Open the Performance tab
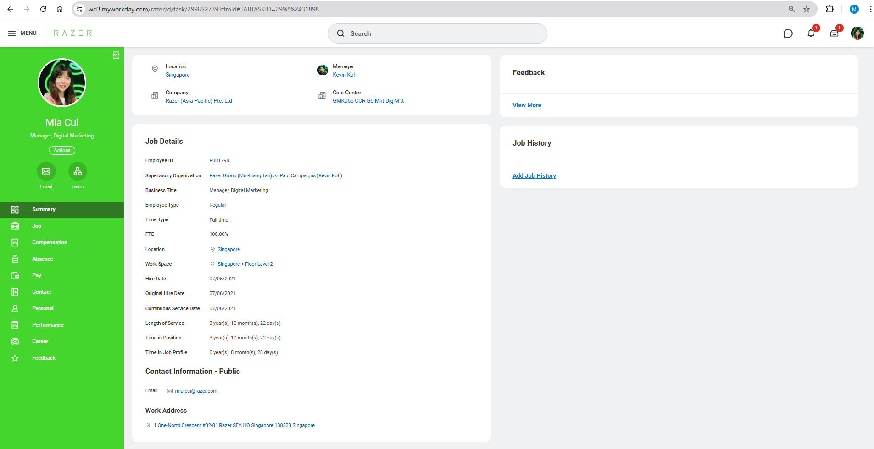Viewport: 874px width, 449px height. tap(62, 325)
